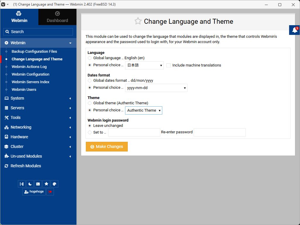Expand the Un-used Modules category
The image size is (300, 225).
[x=38, y=156]
